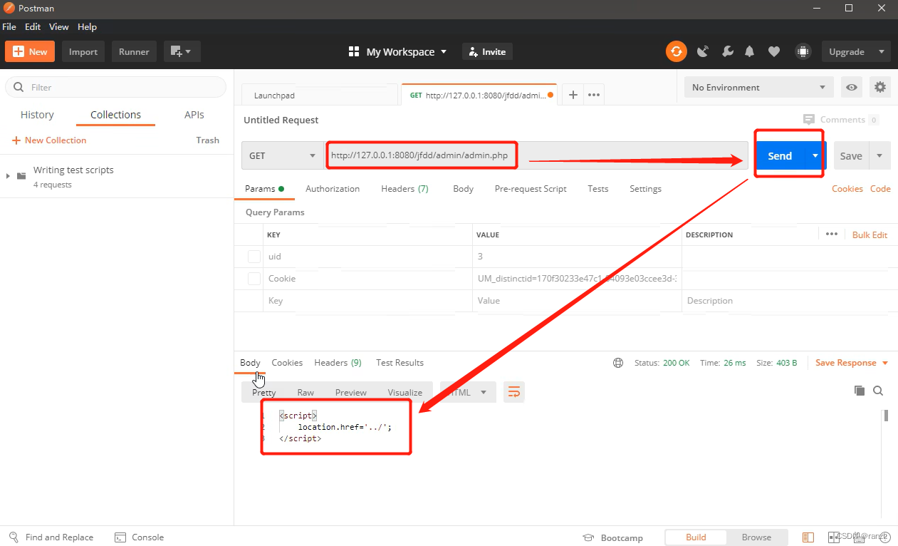Click the request URL field

click(536, 155)
